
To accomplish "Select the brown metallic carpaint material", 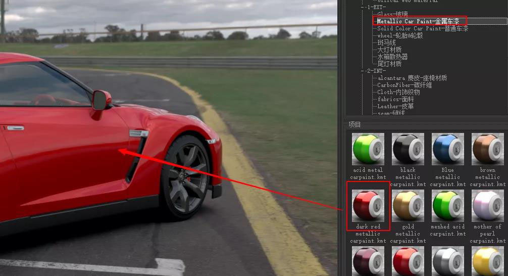I will click(x=487, y=149).
